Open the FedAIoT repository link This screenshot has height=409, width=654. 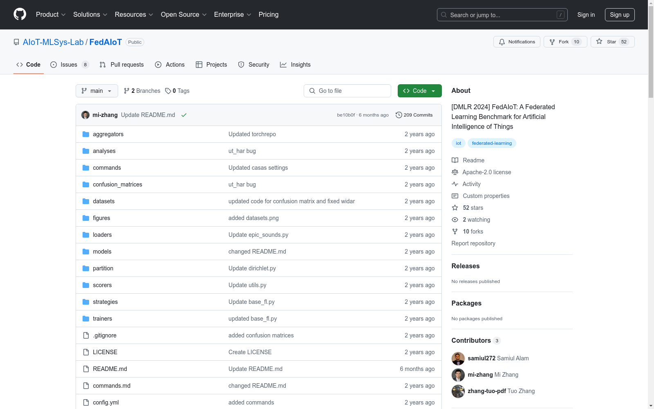click(x=105, y=42)
